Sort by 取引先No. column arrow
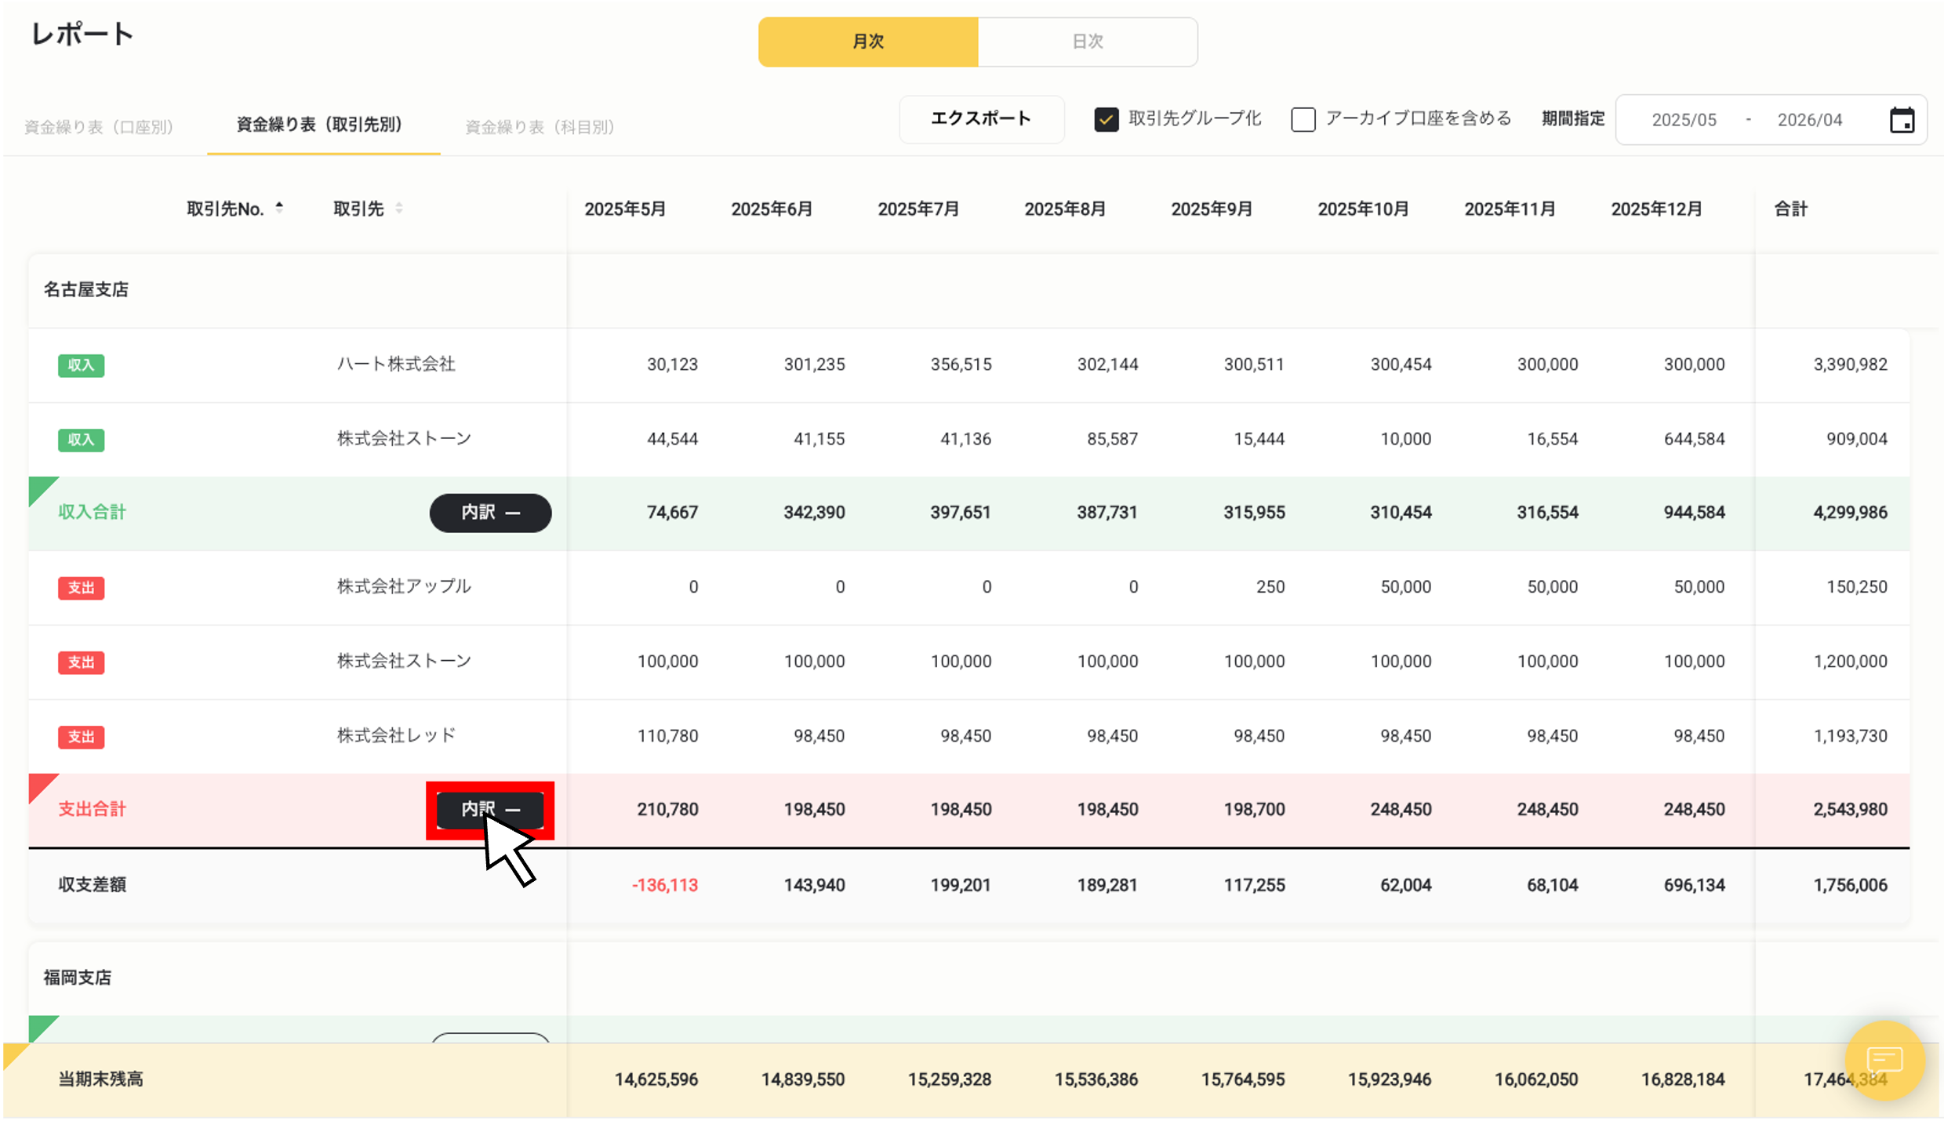Screen dimensions: 1944x1121 (279, 209)
